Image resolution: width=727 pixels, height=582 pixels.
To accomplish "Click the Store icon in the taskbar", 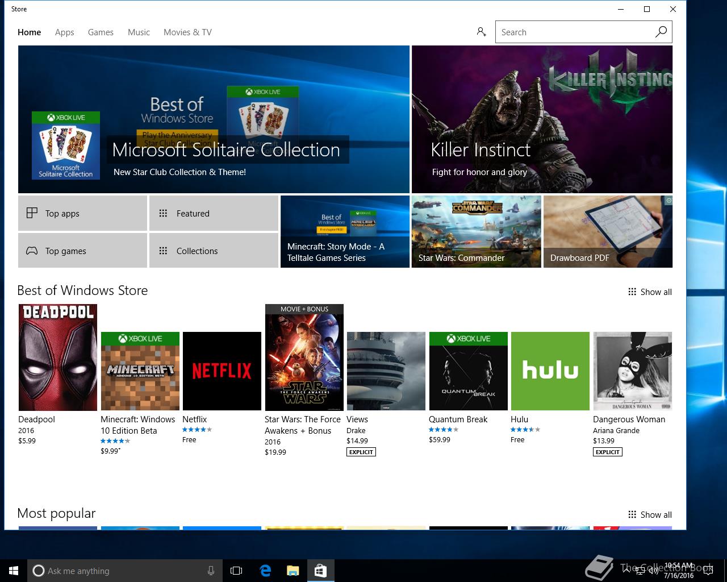I will [320, 571].
